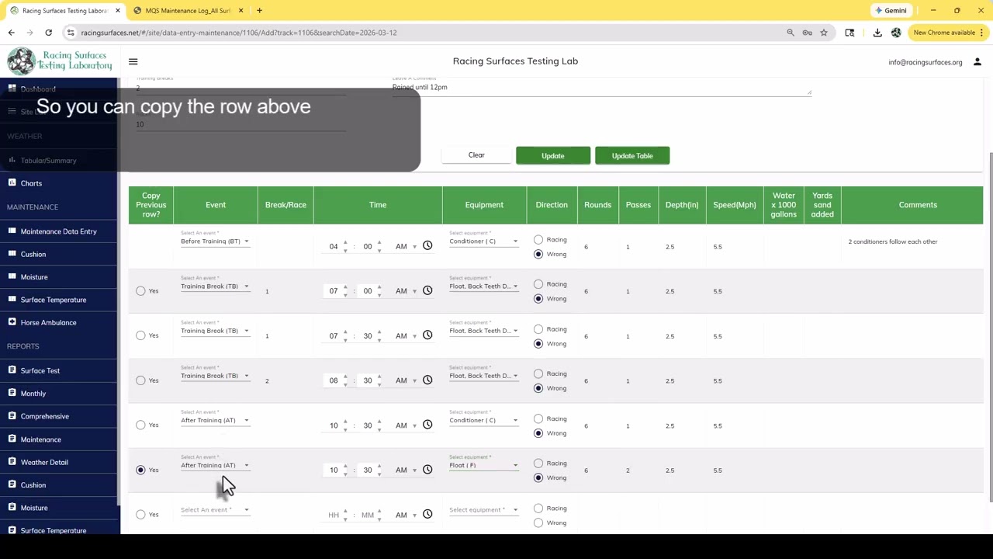Open Horse Ambulance sidebar item
The height and width of the screenshot is (559, 993).
coord(48,322)
